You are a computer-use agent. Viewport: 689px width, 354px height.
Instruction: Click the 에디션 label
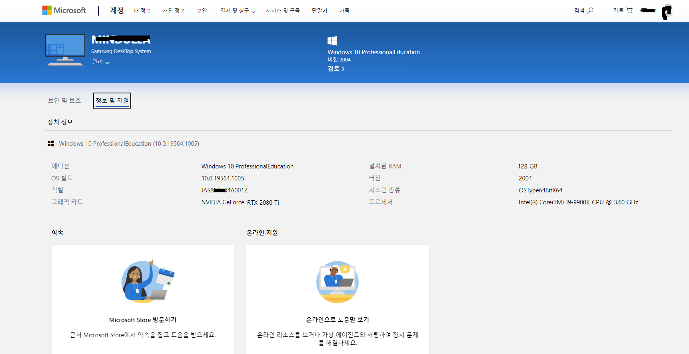60,166
